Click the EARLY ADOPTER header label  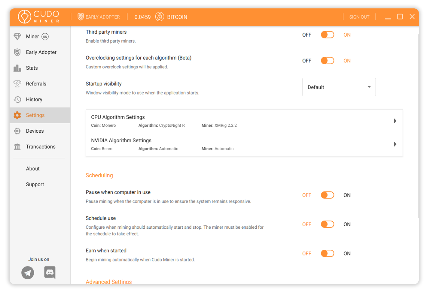[x=102, y=17]
